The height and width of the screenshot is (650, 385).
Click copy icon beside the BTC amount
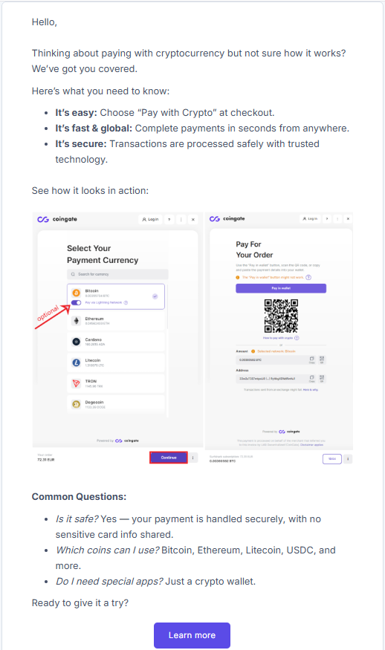tap(311, 359)
